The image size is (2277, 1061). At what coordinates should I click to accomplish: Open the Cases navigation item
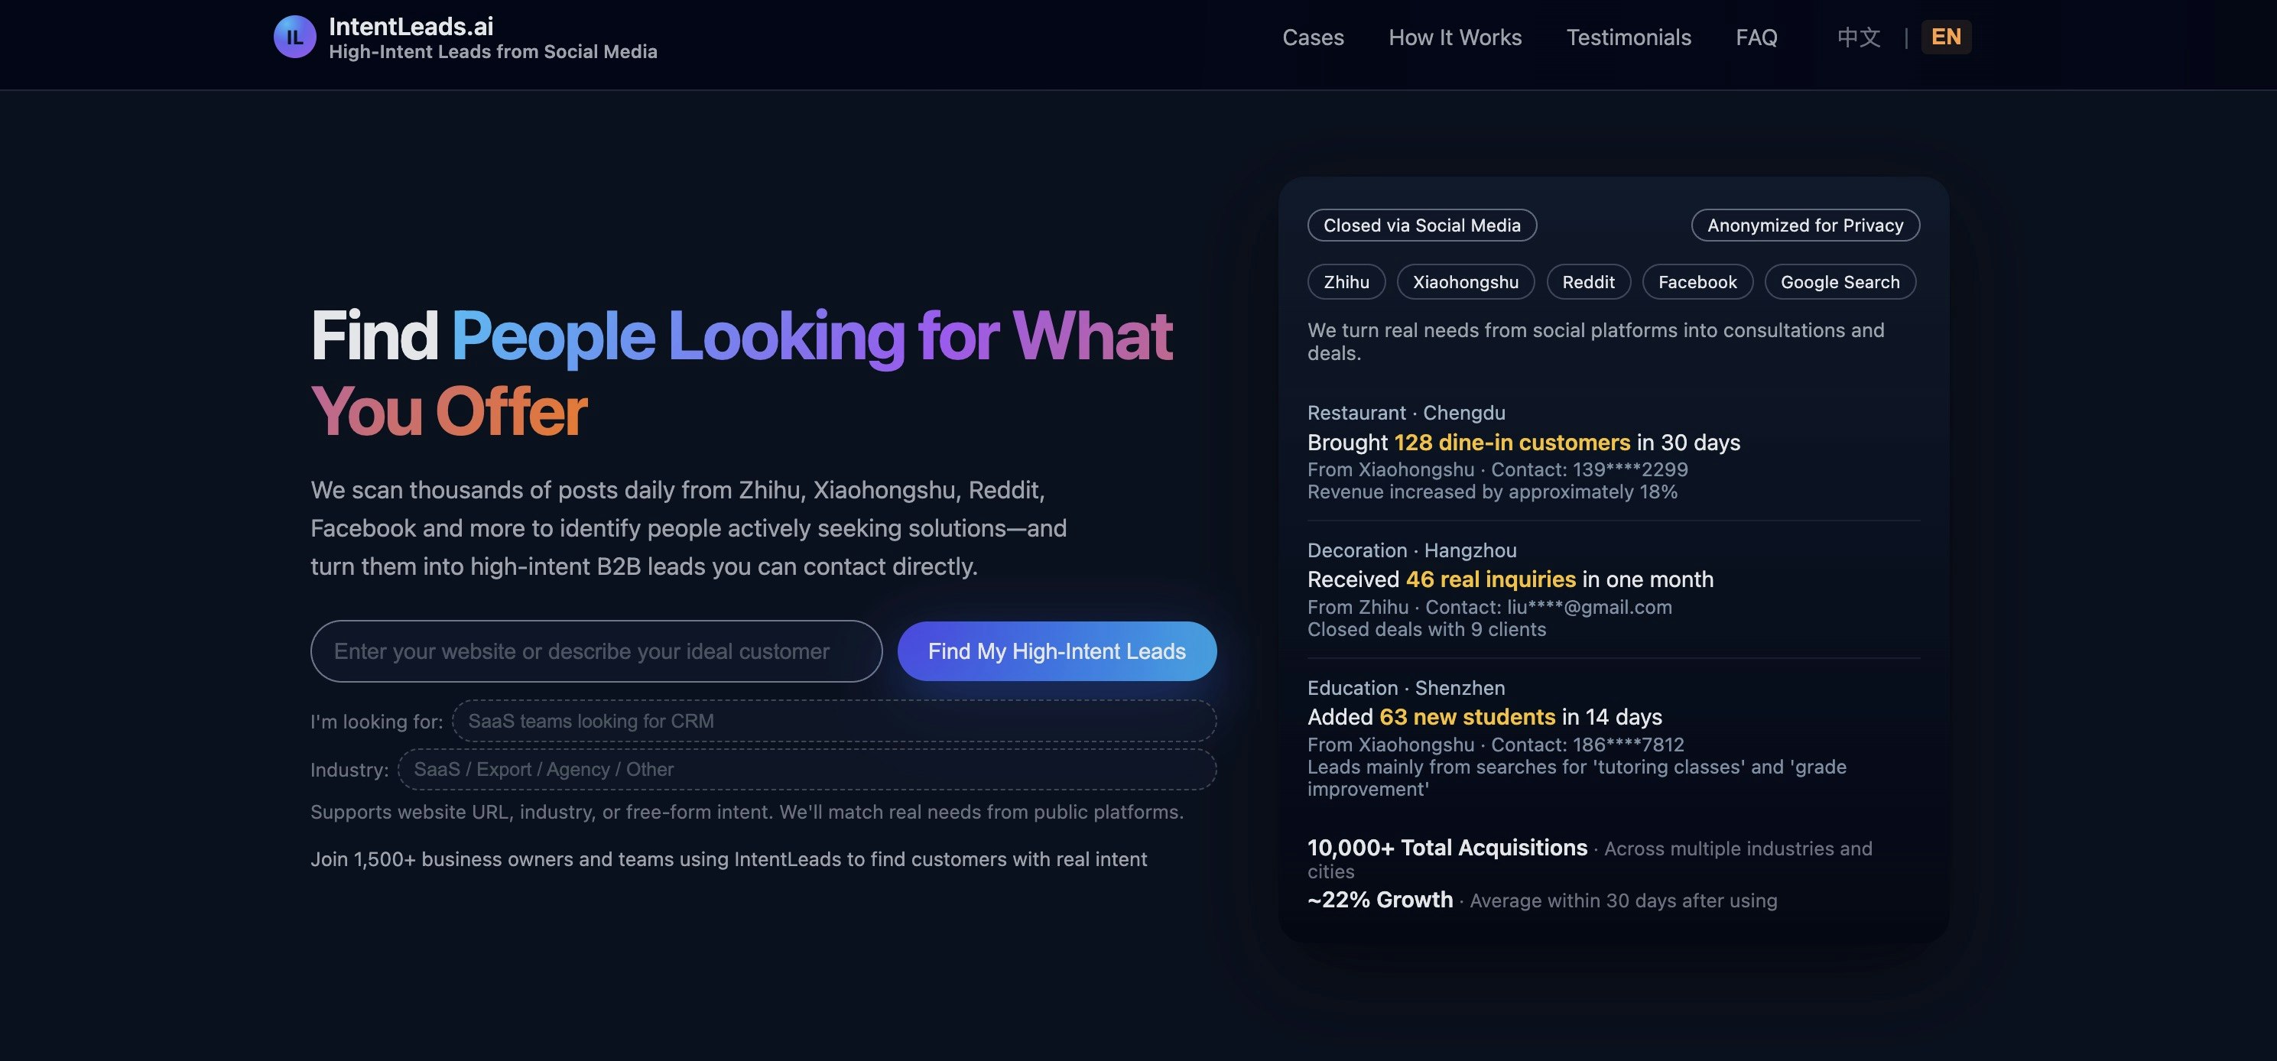tap(1313, 37)
